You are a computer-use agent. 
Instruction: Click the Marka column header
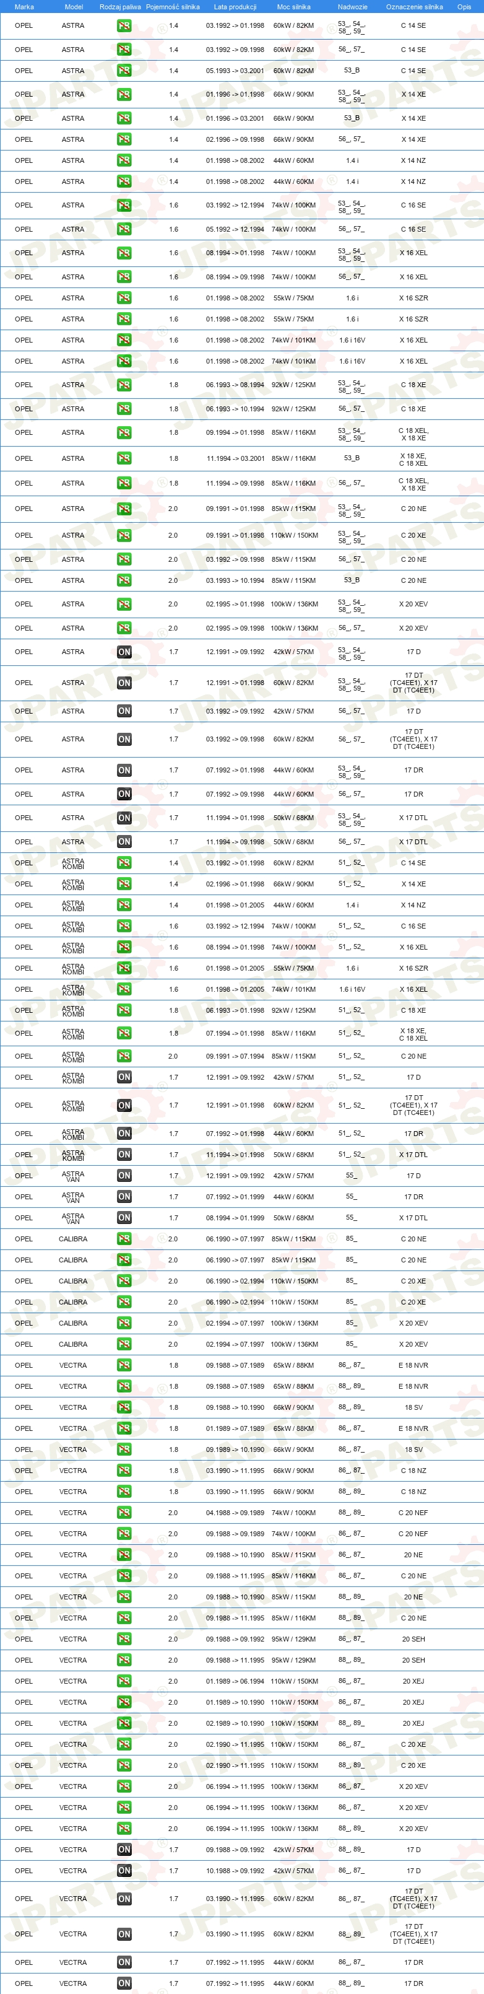coord(24,7)
